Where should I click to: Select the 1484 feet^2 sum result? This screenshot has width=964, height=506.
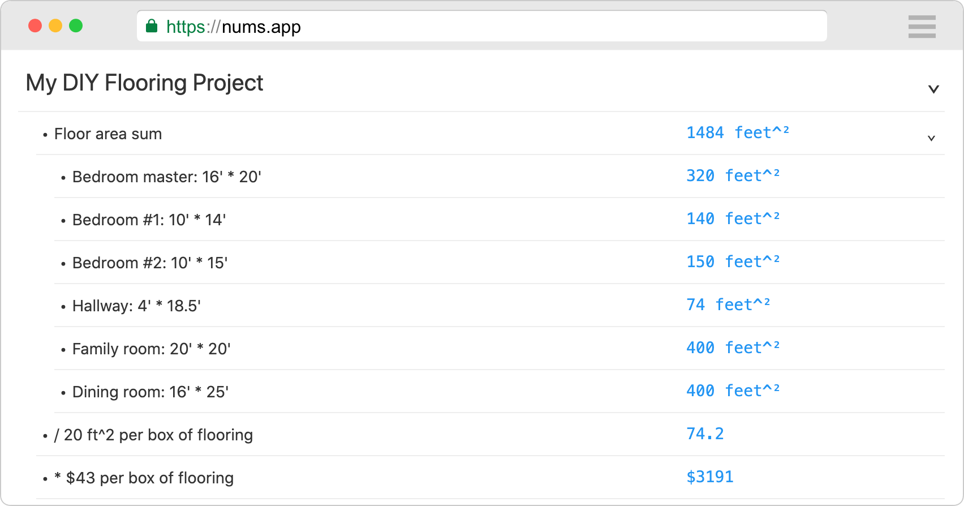coord(738,132)
